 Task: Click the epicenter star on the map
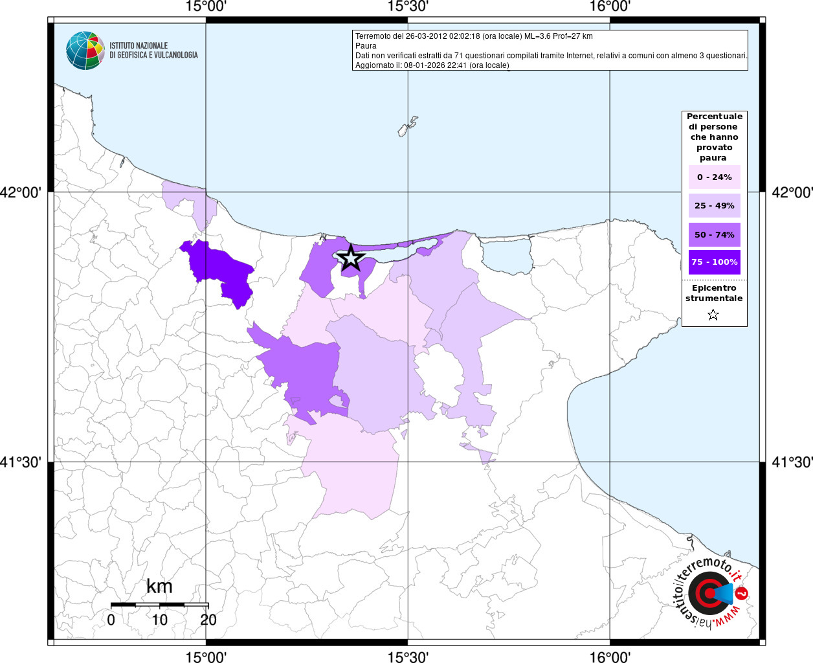click(351, 258)
